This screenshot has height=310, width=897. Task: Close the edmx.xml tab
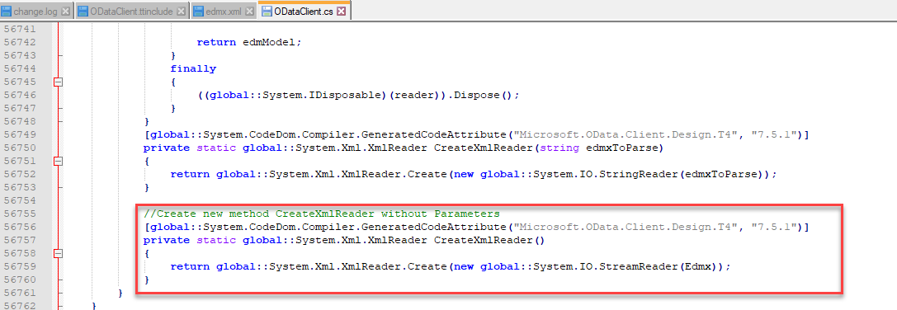[x=248, y=12]
